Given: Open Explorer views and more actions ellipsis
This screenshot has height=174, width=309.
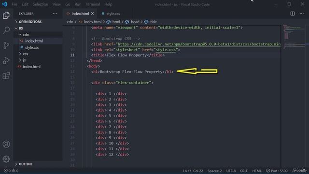Looking at the screenshot, I should pos(55,14).
